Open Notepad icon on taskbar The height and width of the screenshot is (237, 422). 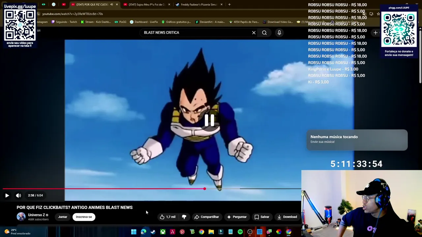click(230, 232)
